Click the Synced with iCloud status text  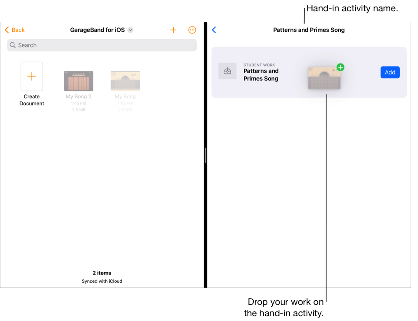101,281
